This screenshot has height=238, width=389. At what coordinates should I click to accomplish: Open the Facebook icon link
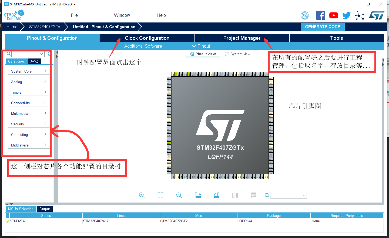320,15
